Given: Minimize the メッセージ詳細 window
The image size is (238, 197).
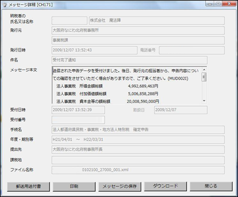Looking at the screenshot, I should coord(210,4).
